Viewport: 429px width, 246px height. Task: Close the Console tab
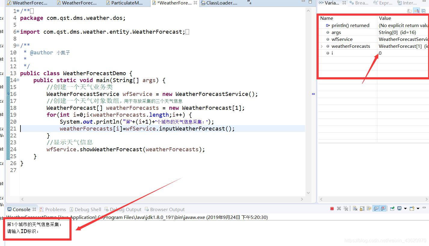coord(34,209)
